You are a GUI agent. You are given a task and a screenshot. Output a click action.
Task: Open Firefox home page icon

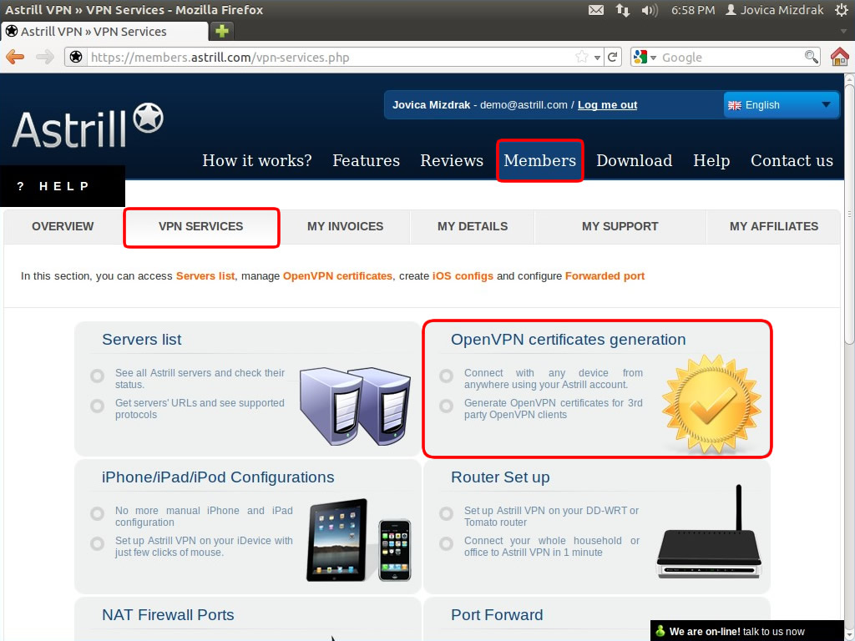click(x=840, y=56)
